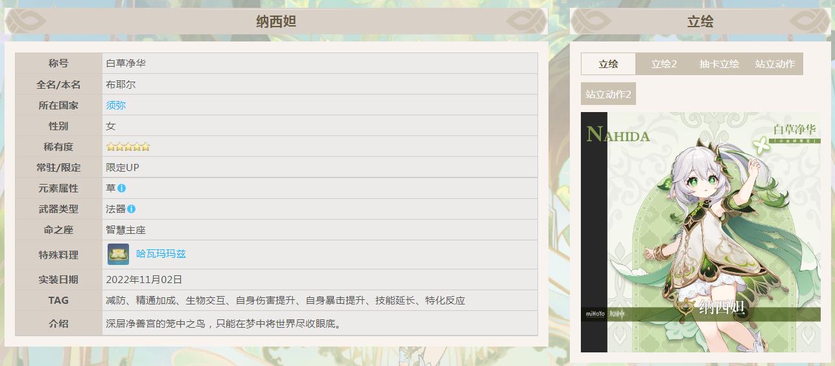
Task: Click the 纳西妲 section header
Action: point(276,21)
